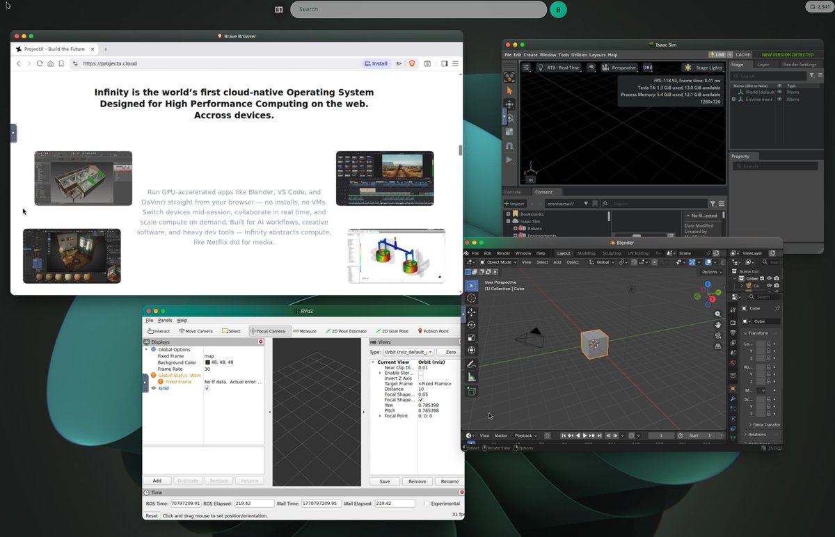Screen dimensions: 835x537
Task: Select the Move tool in Blender toolbar
Action: pos(472,312)
